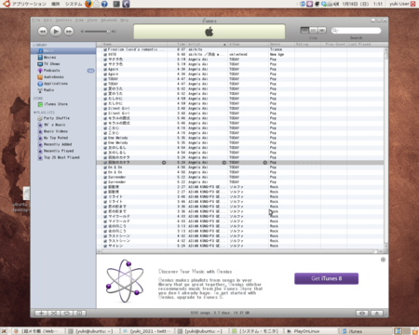Open the Controls menu in iTunes

(x=63, y=20)
